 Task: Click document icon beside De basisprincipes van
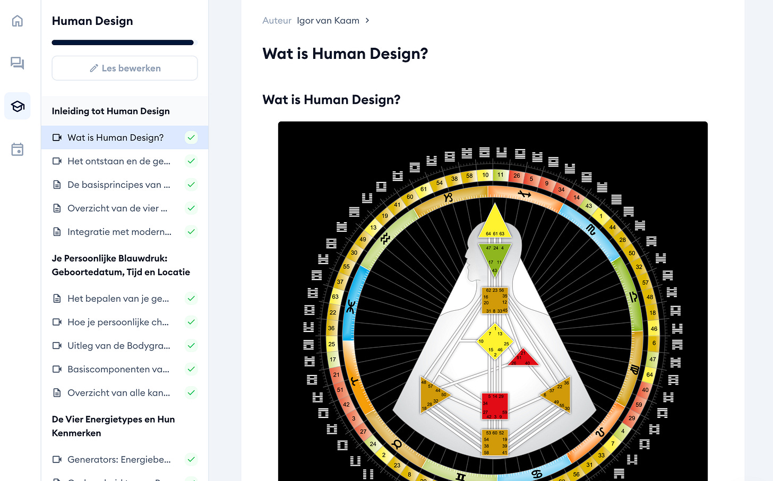click(57, 185)
